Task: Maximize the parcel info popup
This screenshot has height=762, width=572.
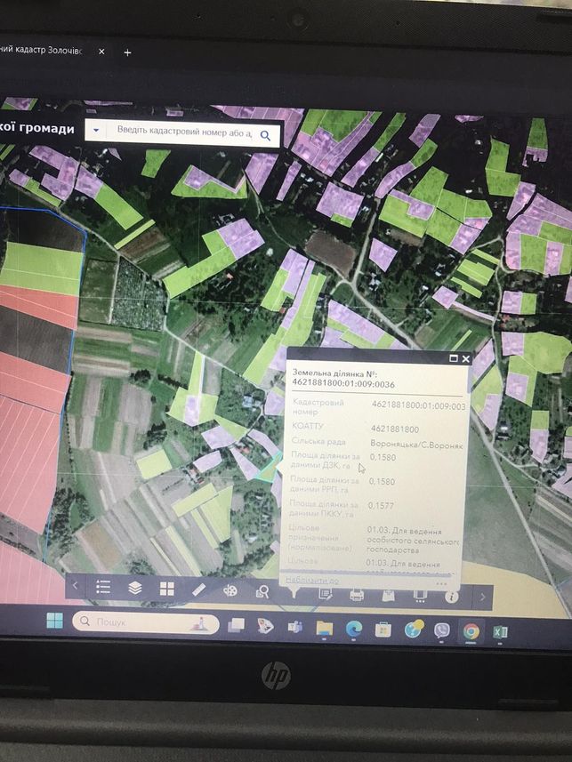Action: 454,358
